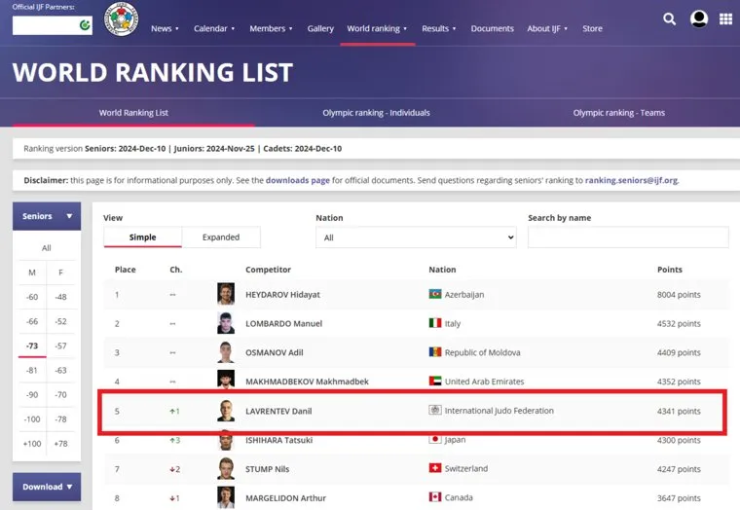
Task: Click the Switzerland flag icon
Action: click(435, 468)
